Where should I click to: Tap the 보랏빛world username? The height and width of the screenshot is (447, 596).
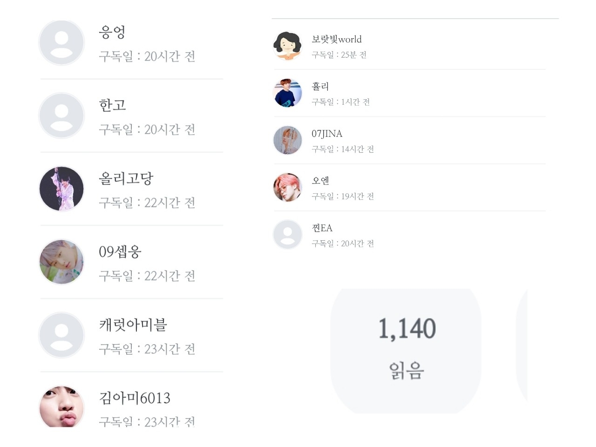click(336, 39)
